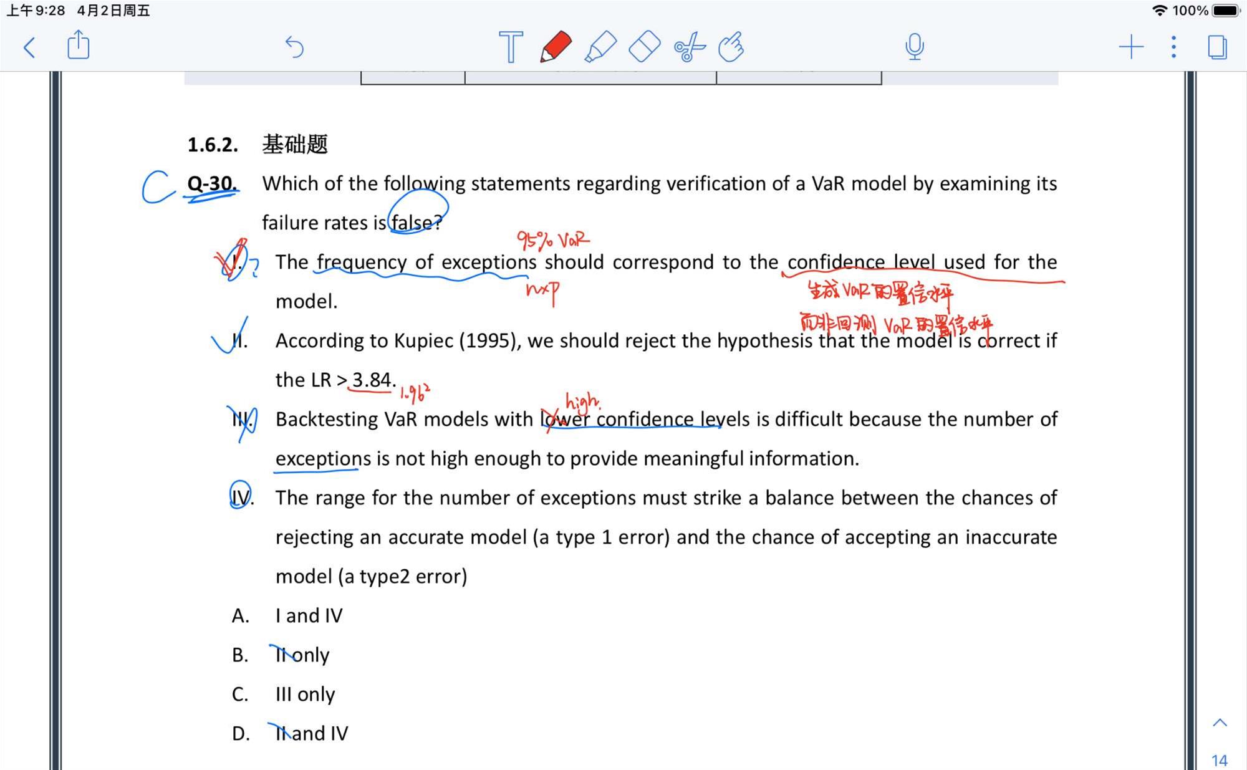This screenshot has height=770, width=1247.
Task: Tap page number 14 indicator
Action: coord(1220,760)
